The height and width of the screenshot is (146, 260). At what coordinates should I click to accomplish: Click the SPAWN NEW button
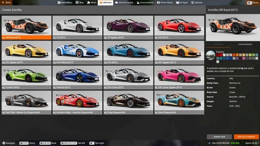coord(219,137)
